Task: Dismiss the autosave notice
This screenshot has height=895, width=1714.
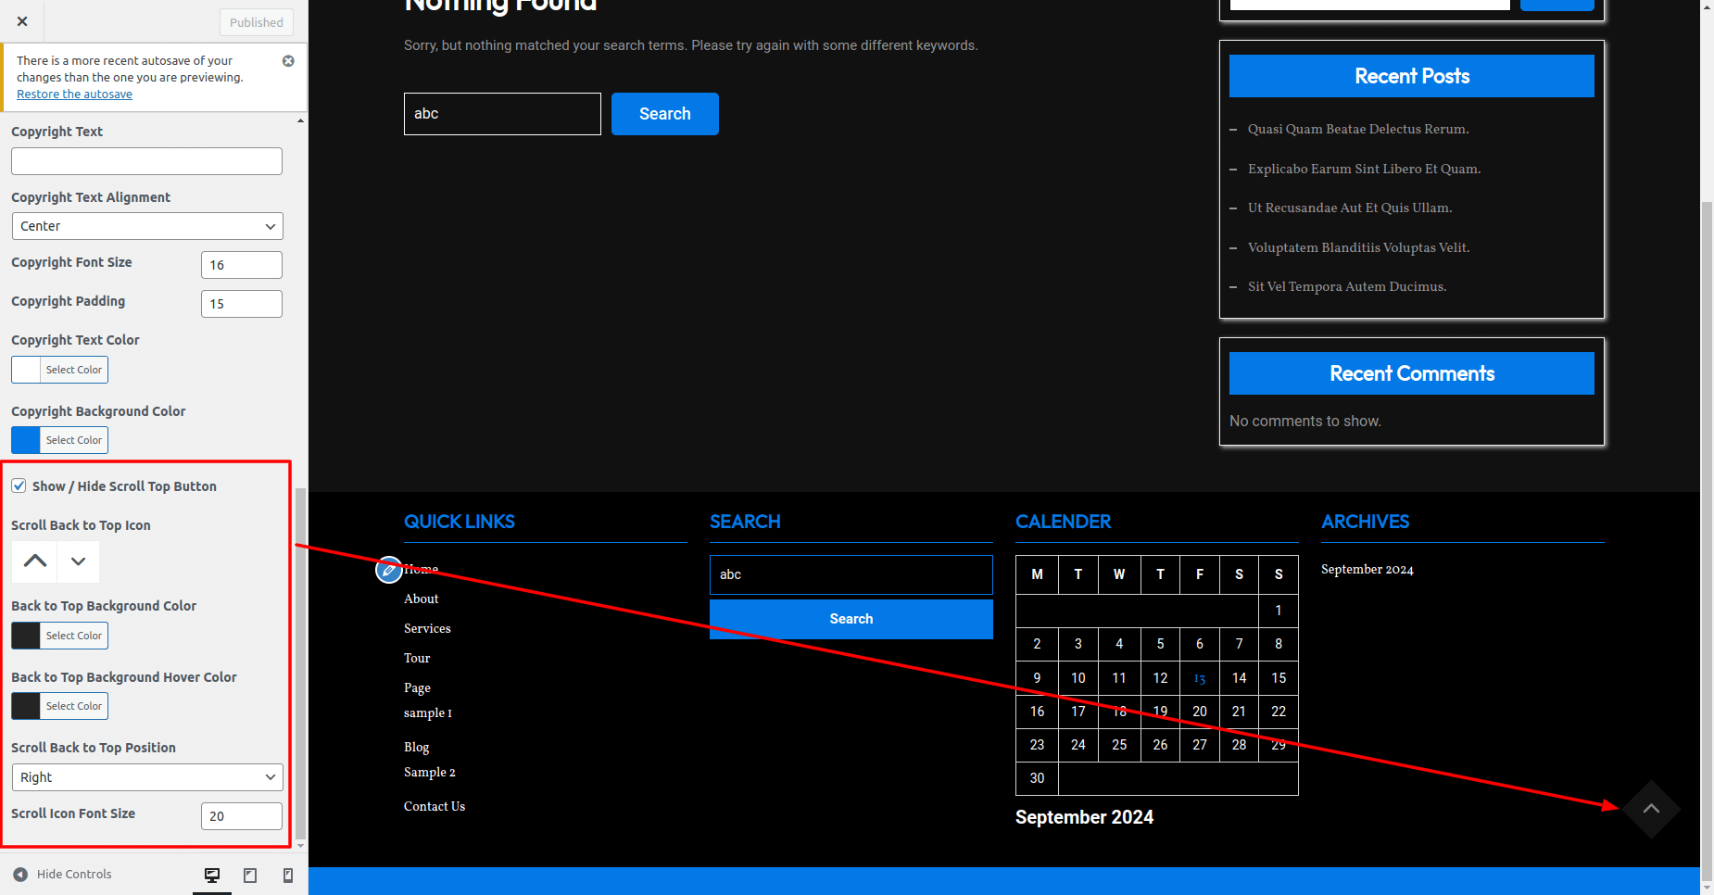Action: (x=288, y=61)
